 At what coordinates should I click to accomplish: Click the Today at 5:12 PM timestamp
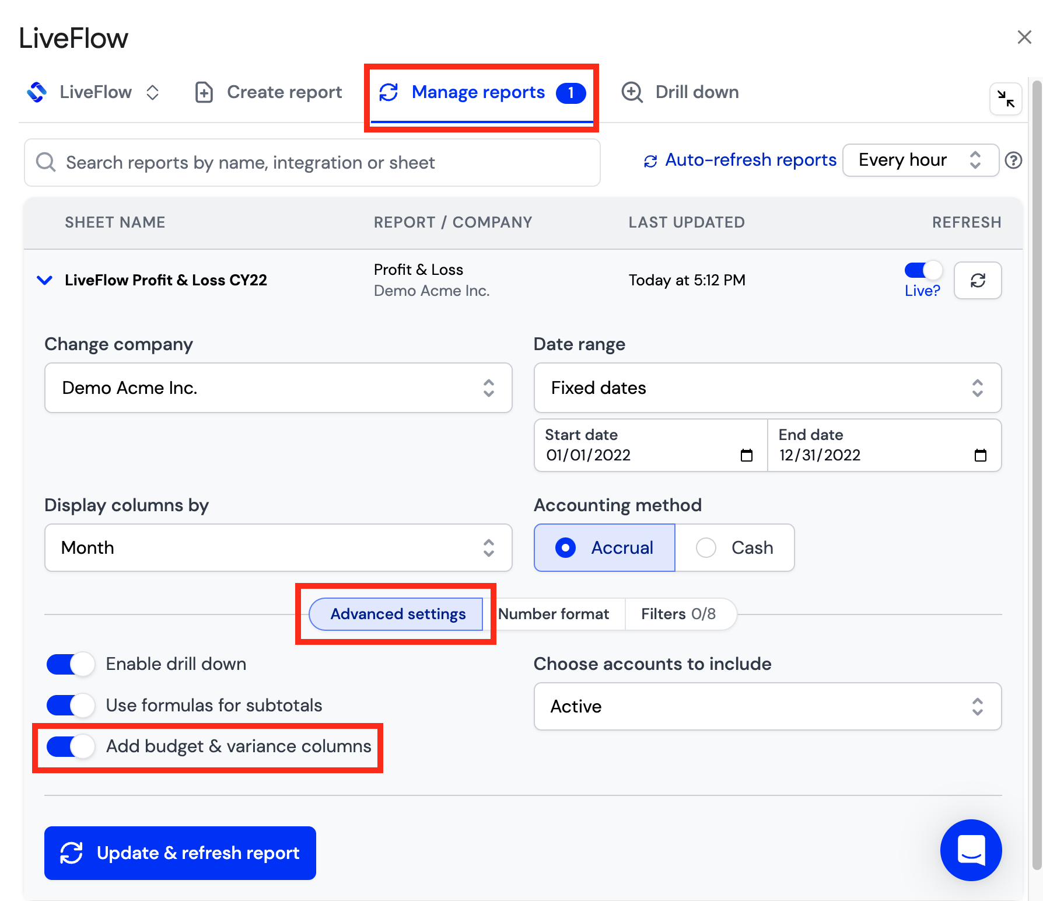pos(687,280)
